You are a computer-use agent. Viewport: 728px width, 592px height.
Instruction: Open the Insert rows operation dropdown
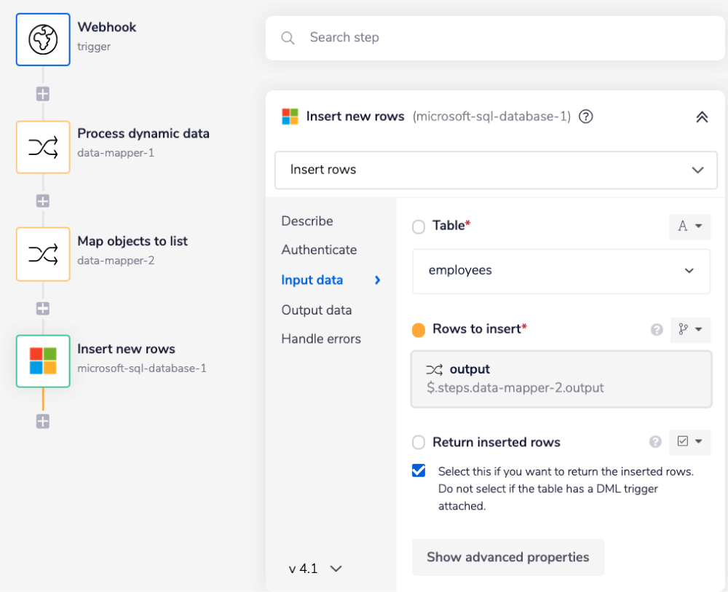[496, 170]
